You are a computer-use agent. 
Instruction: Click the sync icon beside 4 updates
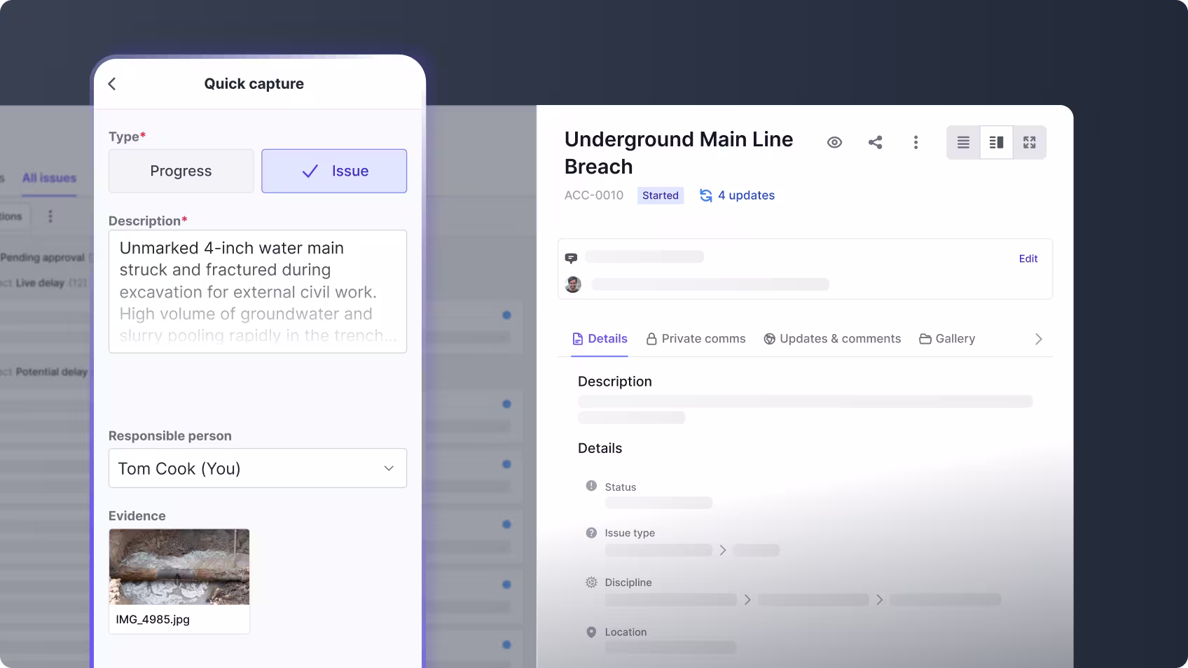(x=706, y=195)
